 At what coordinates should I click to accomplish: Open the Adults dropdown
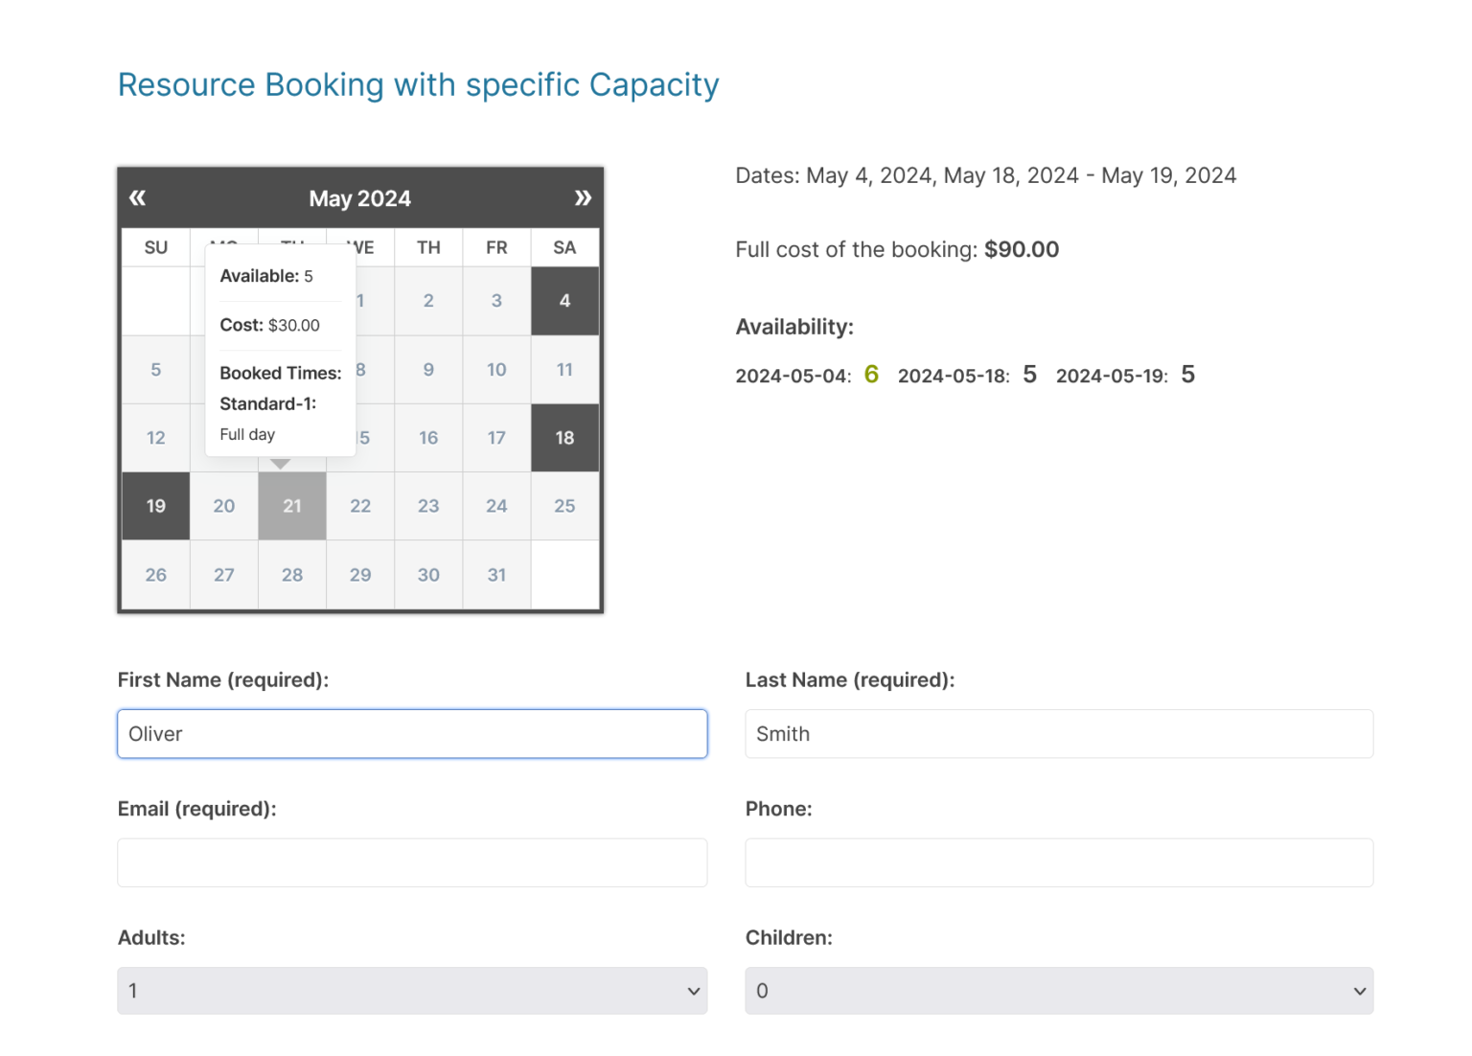click(412, 991)
